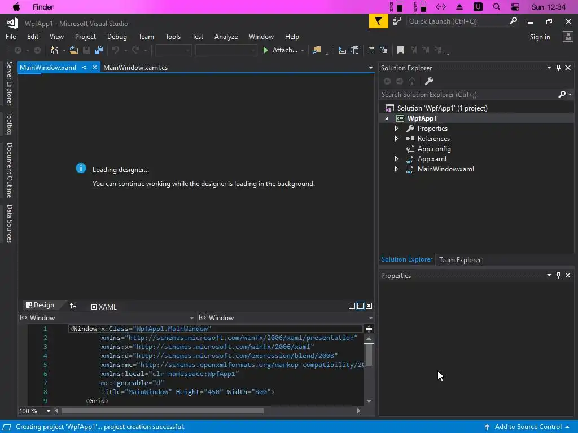Click the Quick Launch search magnifier
Screen dimensions: 578x433
point(513,21)
